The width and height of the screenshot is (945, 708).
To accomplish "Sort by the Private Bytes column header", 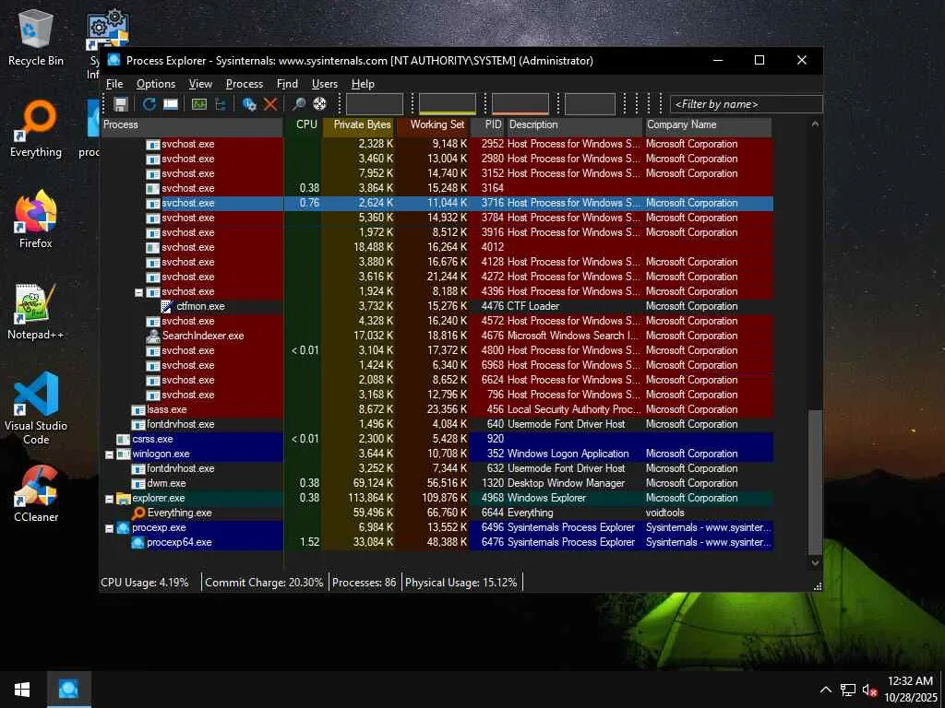I will (359, 125).
